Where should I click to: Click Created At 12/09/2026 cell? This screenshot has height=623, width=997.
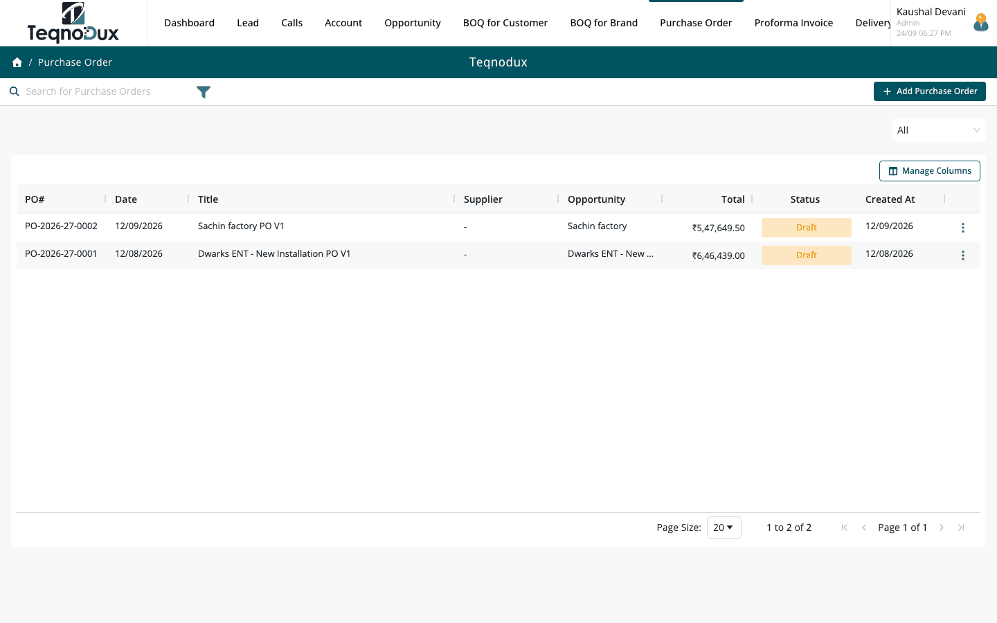coord(889,226)
